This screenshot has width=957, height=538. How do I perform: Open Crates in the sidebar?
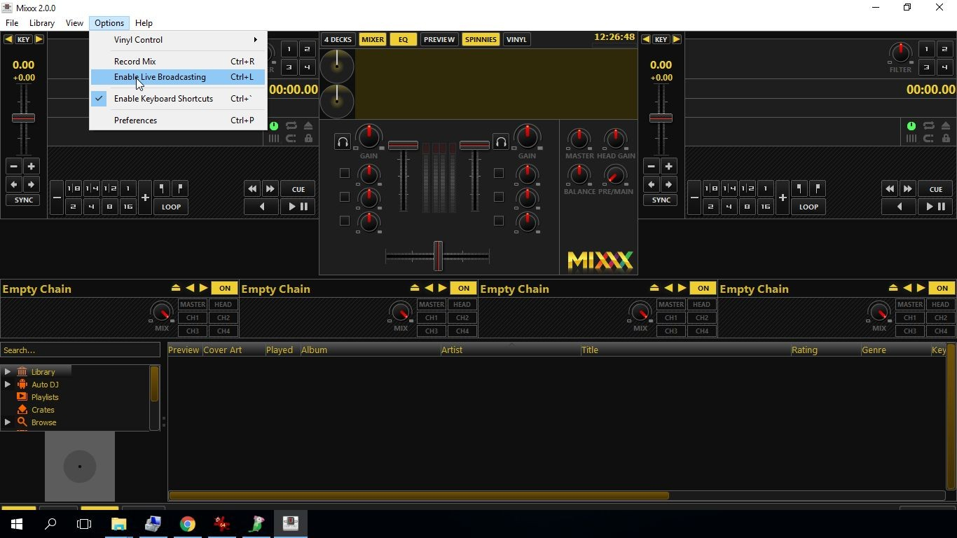[x=43, y=410]
